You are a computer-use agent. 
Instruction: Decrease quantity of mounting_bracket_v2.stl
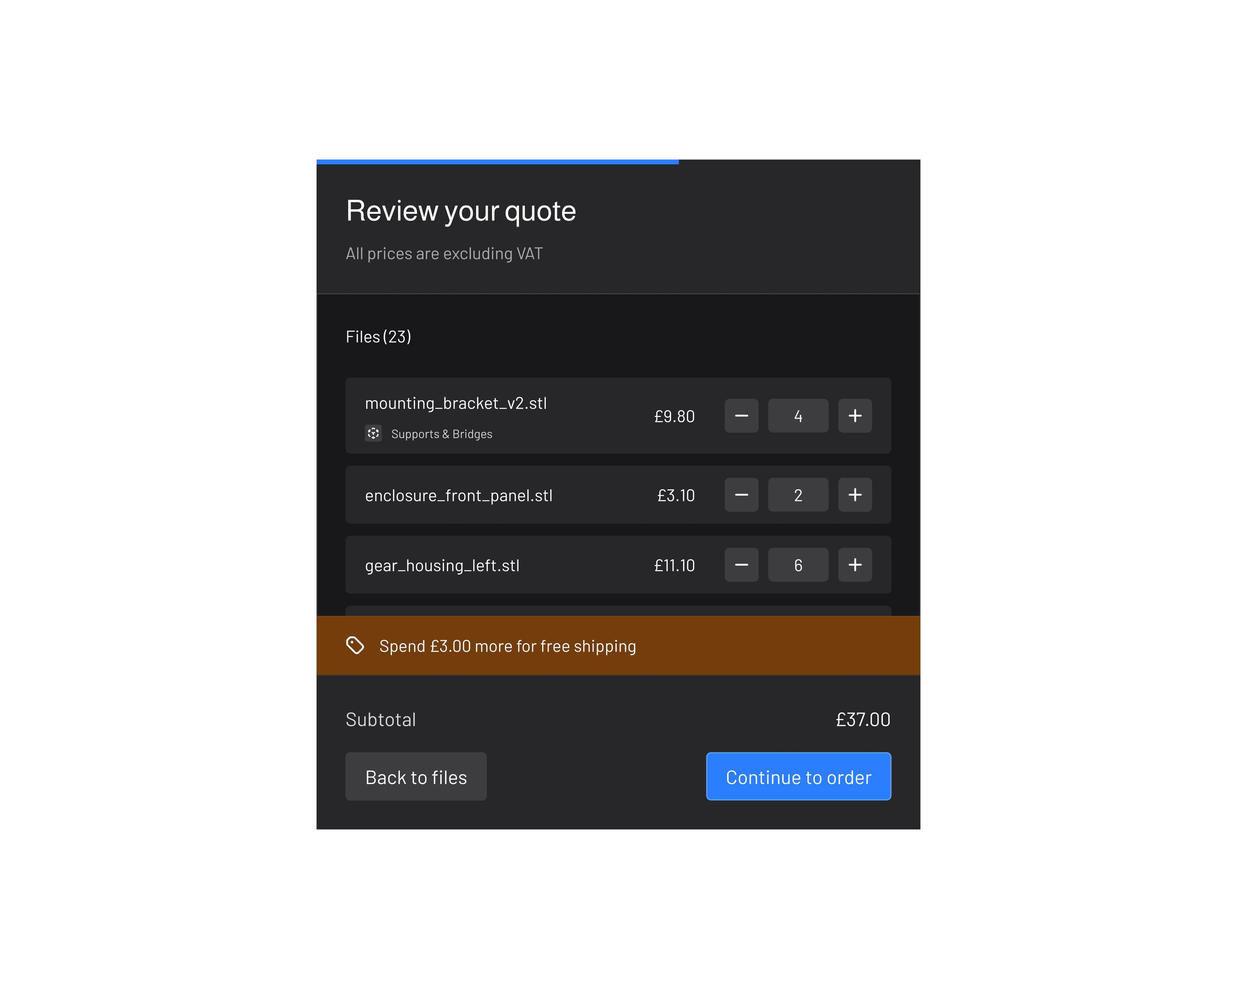(x=741, y=416)
